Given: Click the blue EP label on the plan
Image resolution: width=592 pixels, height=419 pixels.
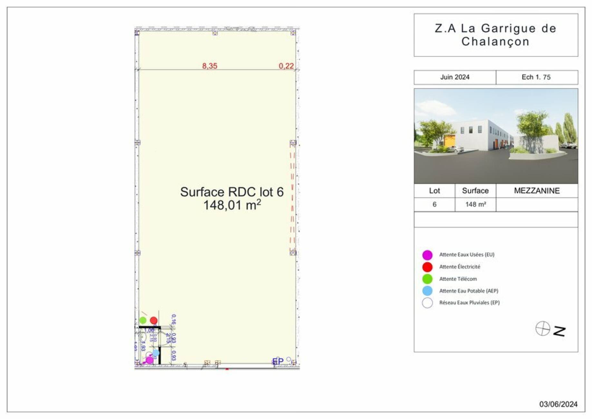Looking at the screenshot, I should (278, 361).
